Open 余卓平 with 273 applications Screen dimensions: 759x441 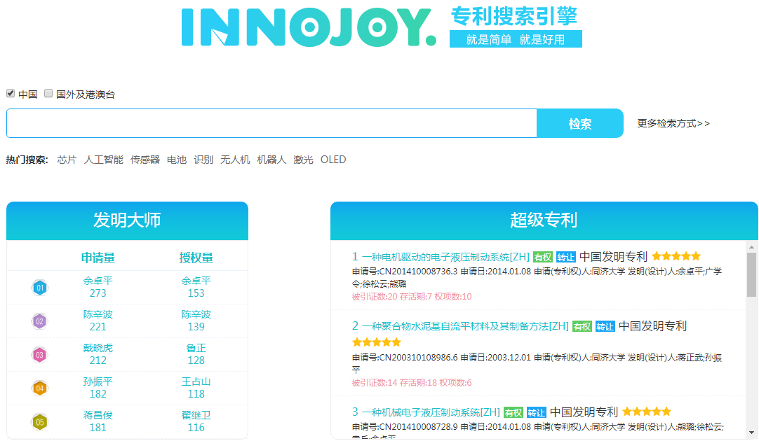tap(98, 287)
